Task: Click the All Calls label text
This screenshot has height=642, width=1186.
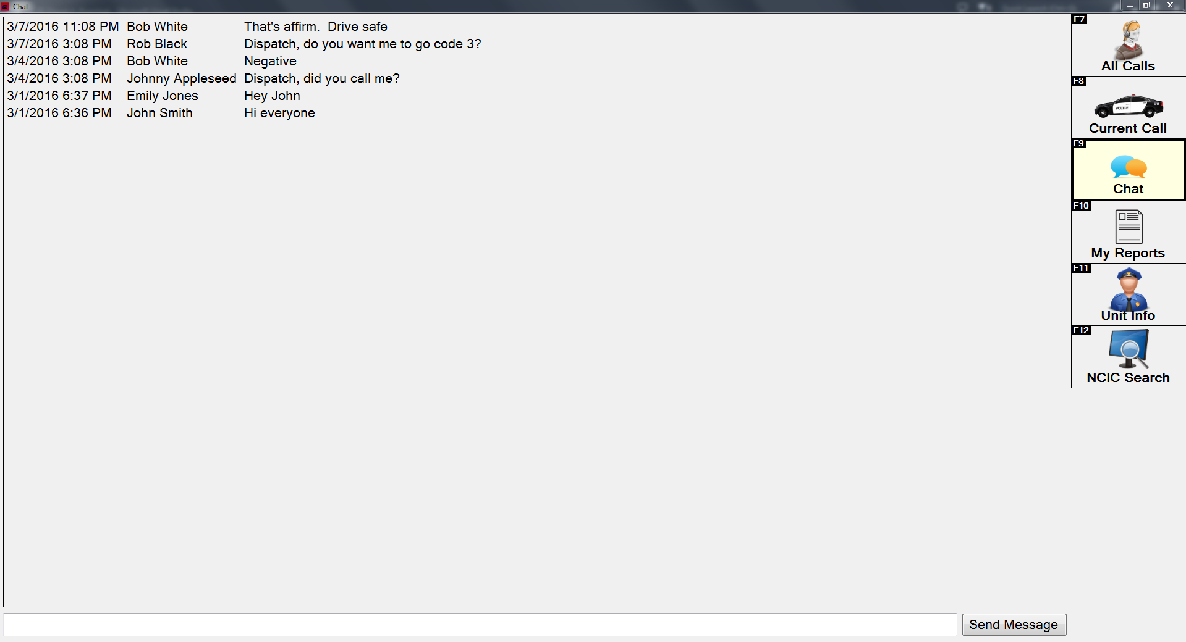Action: pos(1128,66)
